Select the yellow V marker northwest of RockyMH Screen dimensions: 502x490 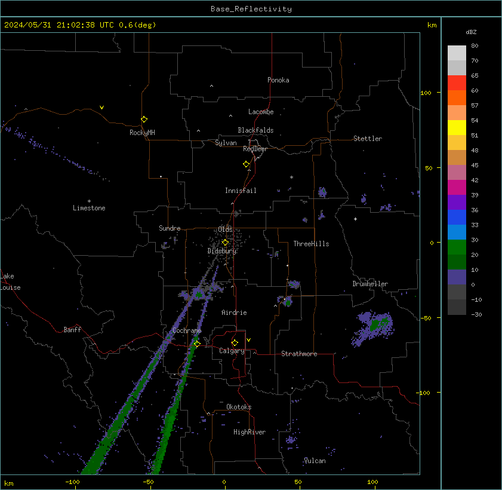click(x=101, y=108)
